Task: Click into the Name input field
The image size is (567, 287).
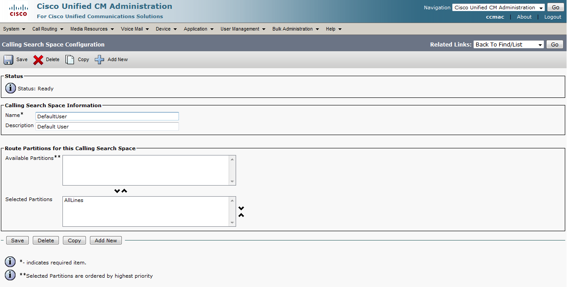Action: 107,116
